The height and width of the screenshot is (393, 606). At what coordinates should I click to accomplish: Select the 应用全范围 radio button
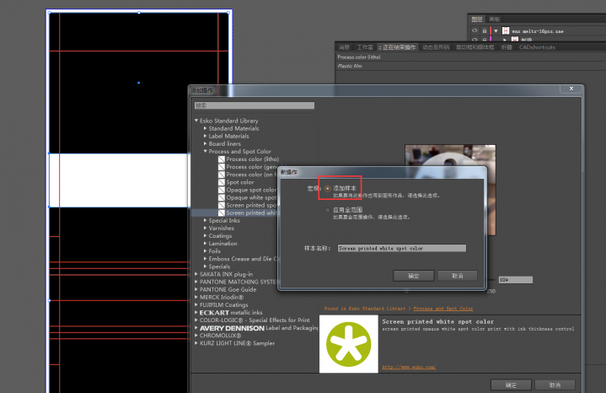(x=328, y=209)
